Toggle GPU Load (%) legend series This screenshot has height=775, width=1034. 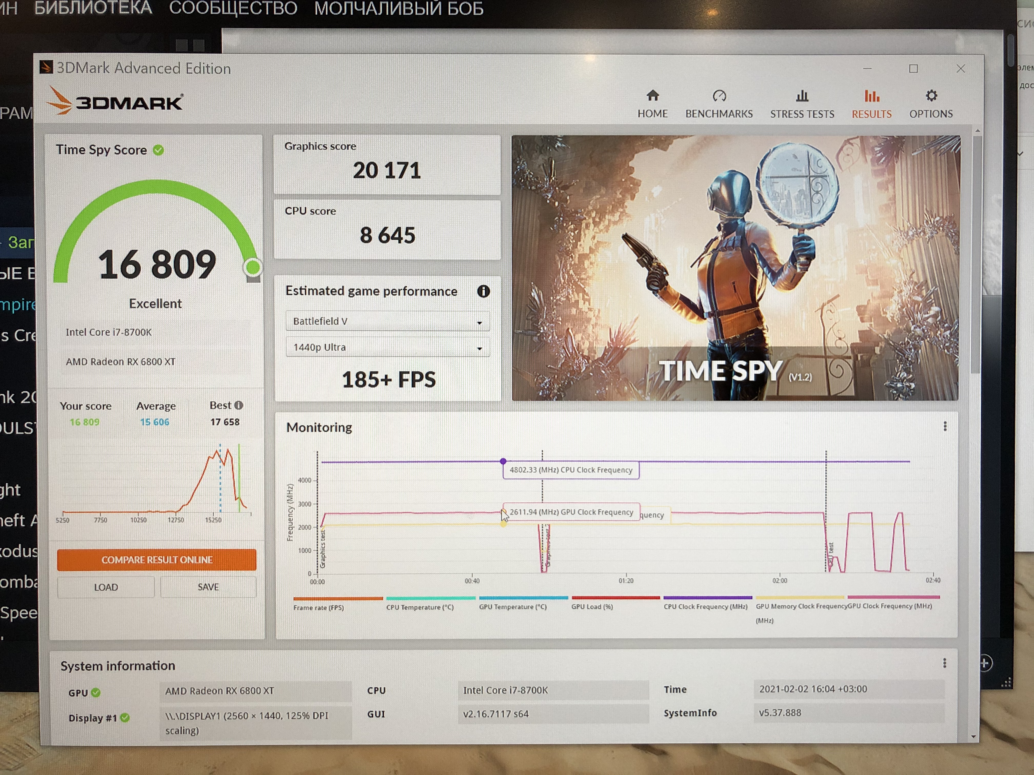(x=592, y=606)
